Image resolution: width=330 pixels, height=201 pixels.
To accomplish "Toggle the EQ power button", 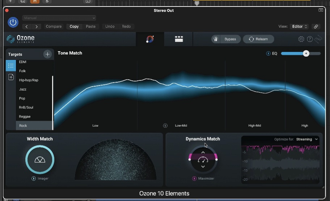I will click(x=268, y=53).
